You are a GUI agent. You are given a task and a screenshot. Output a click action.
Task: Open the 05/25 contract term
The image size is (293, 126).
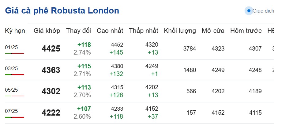coord(11,90)
